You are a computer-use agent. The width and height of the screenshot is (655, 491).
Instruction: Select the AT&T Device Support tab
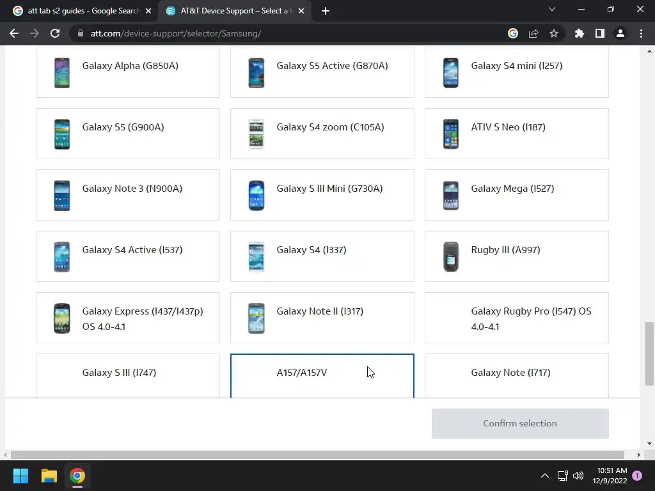pyautogui.click(x=234, y=11)
